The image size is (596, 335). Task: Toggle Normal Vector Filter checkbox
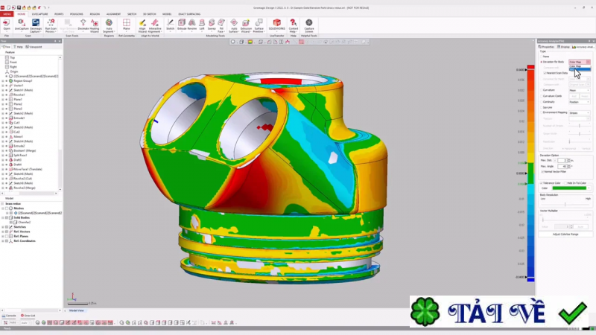[x=542, y=172]
